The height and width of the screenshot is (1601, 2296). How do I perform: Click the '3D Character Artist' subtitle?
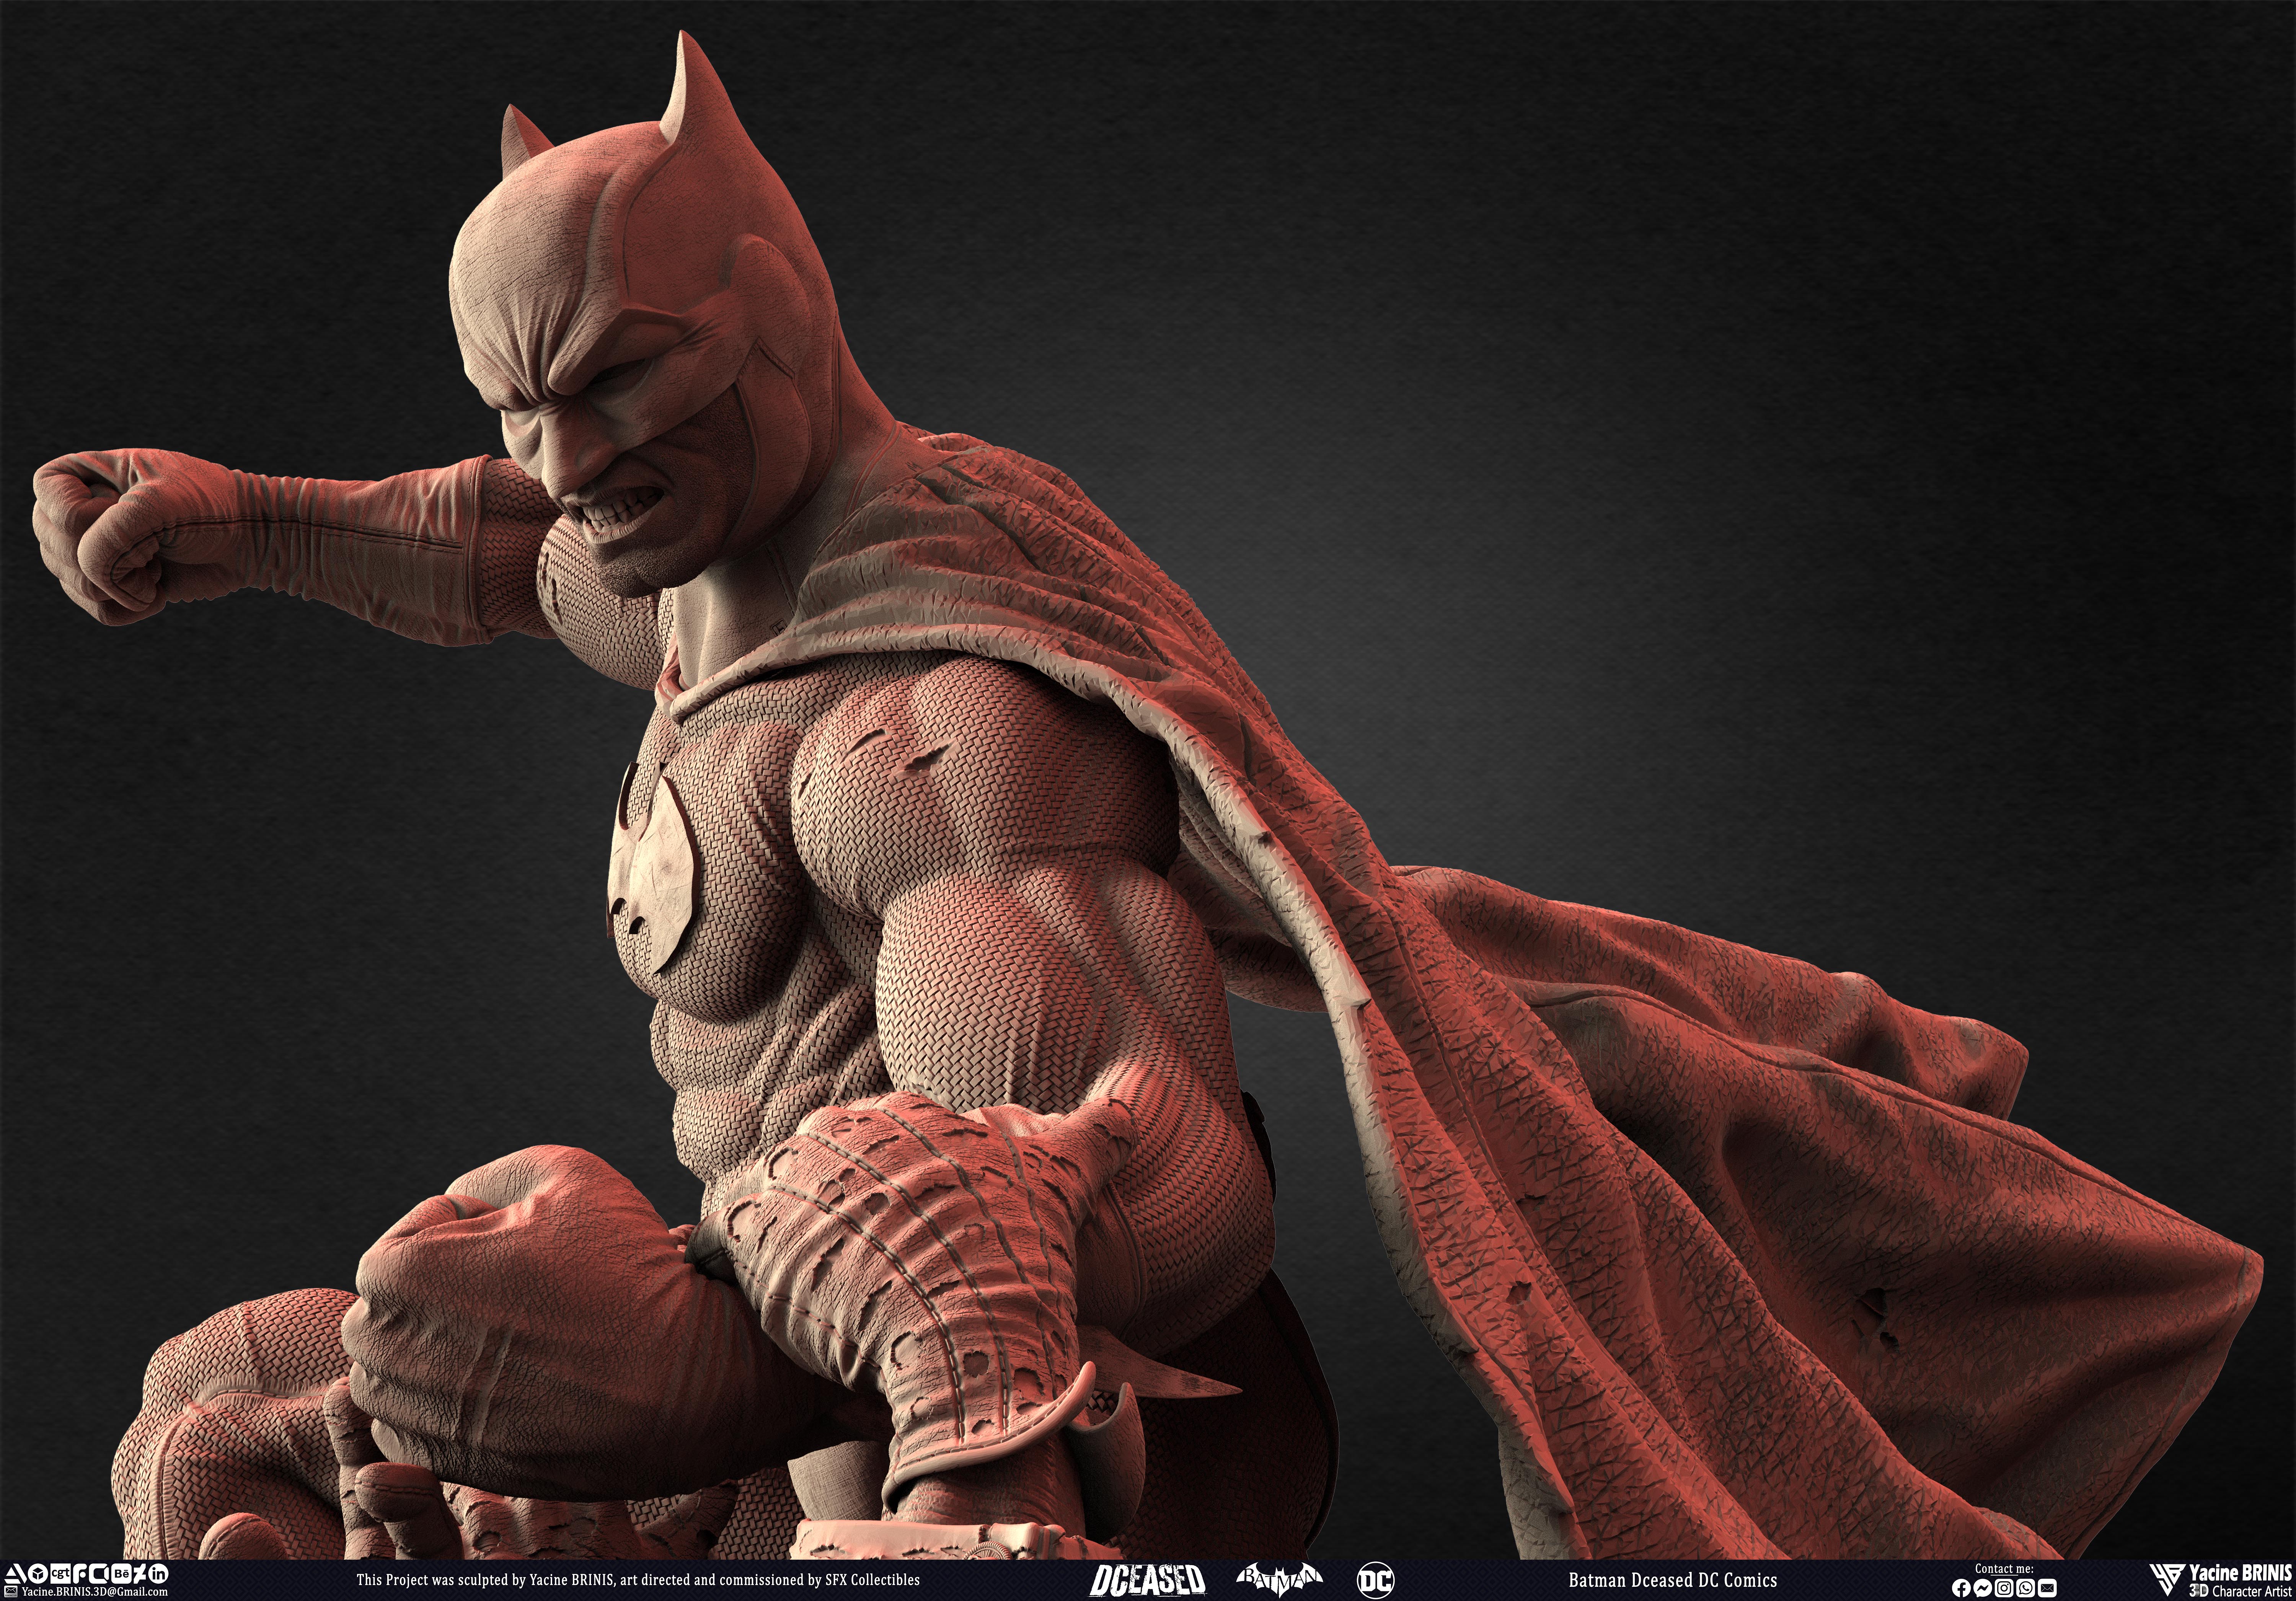tap(2240, 1590)
